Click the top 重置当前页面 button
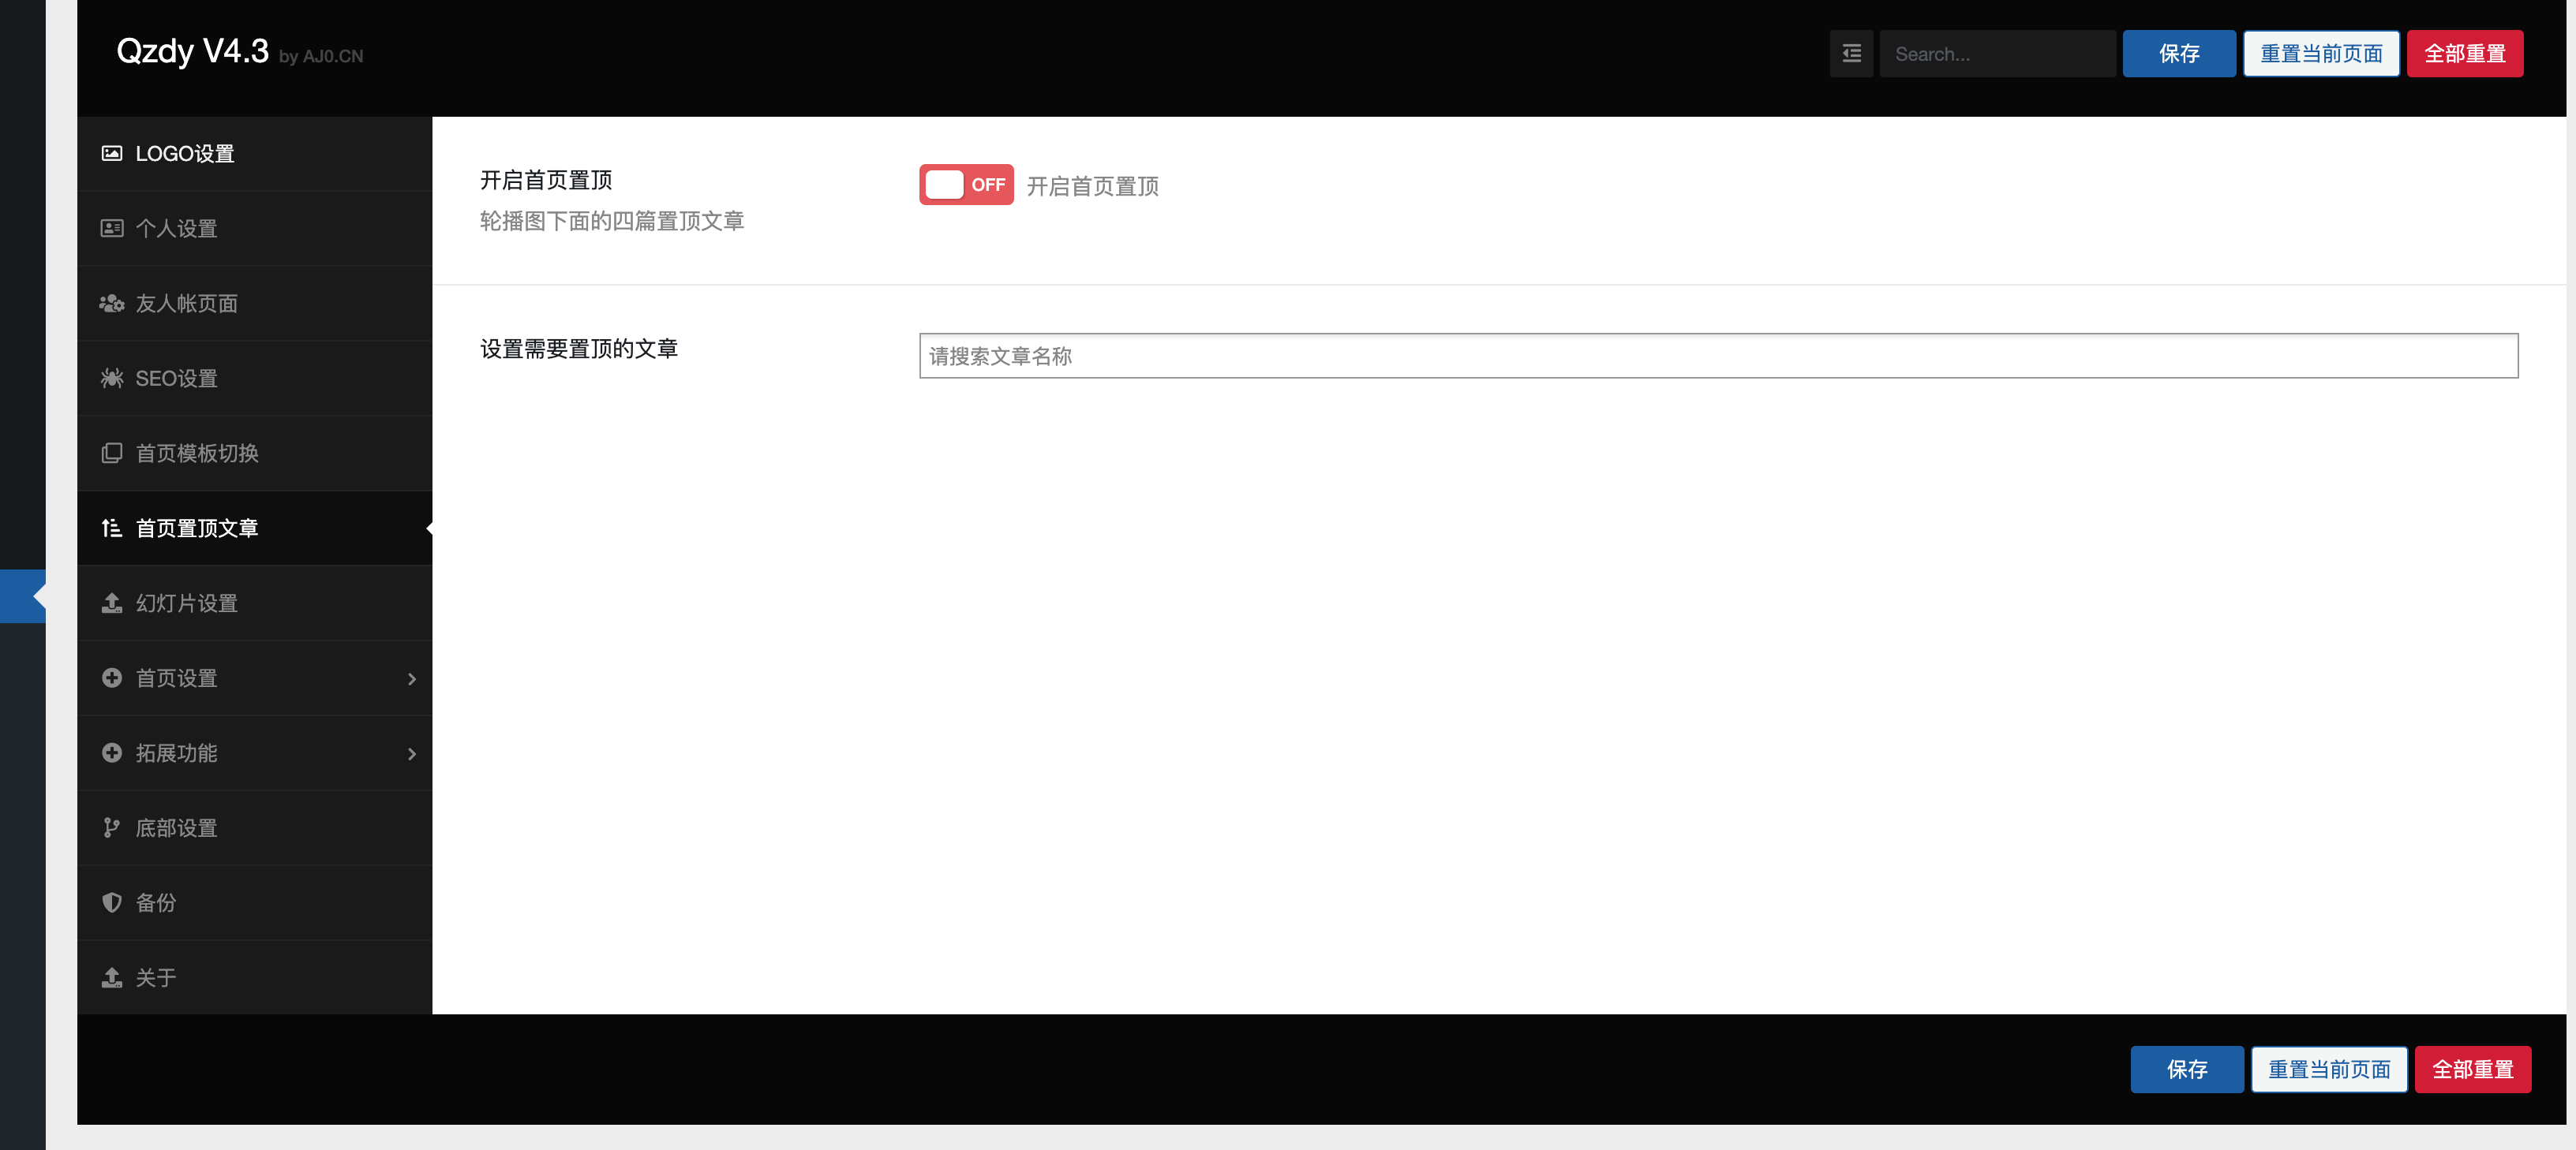The image size is (2576, 1150). pos(2321,54)
